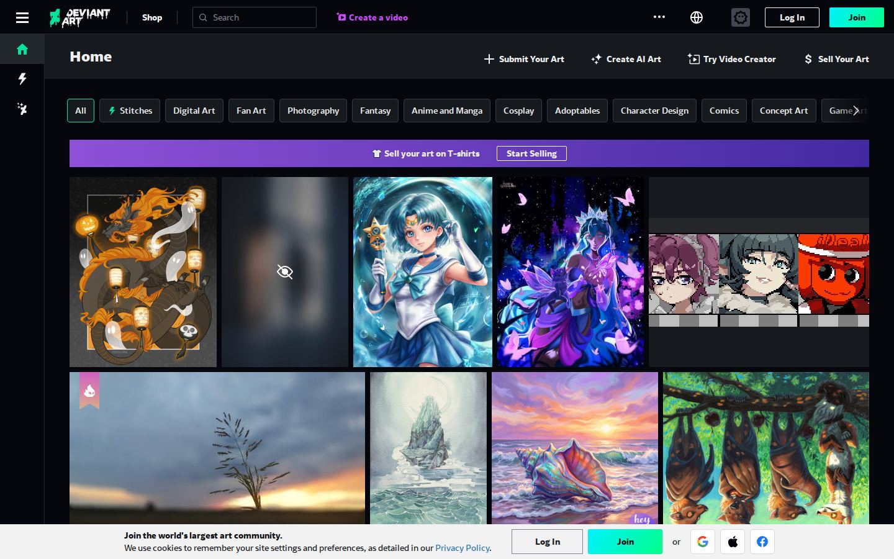Browse the Character Design category
Viewport: 894px width, 559px height.
[x=655, y=111]
